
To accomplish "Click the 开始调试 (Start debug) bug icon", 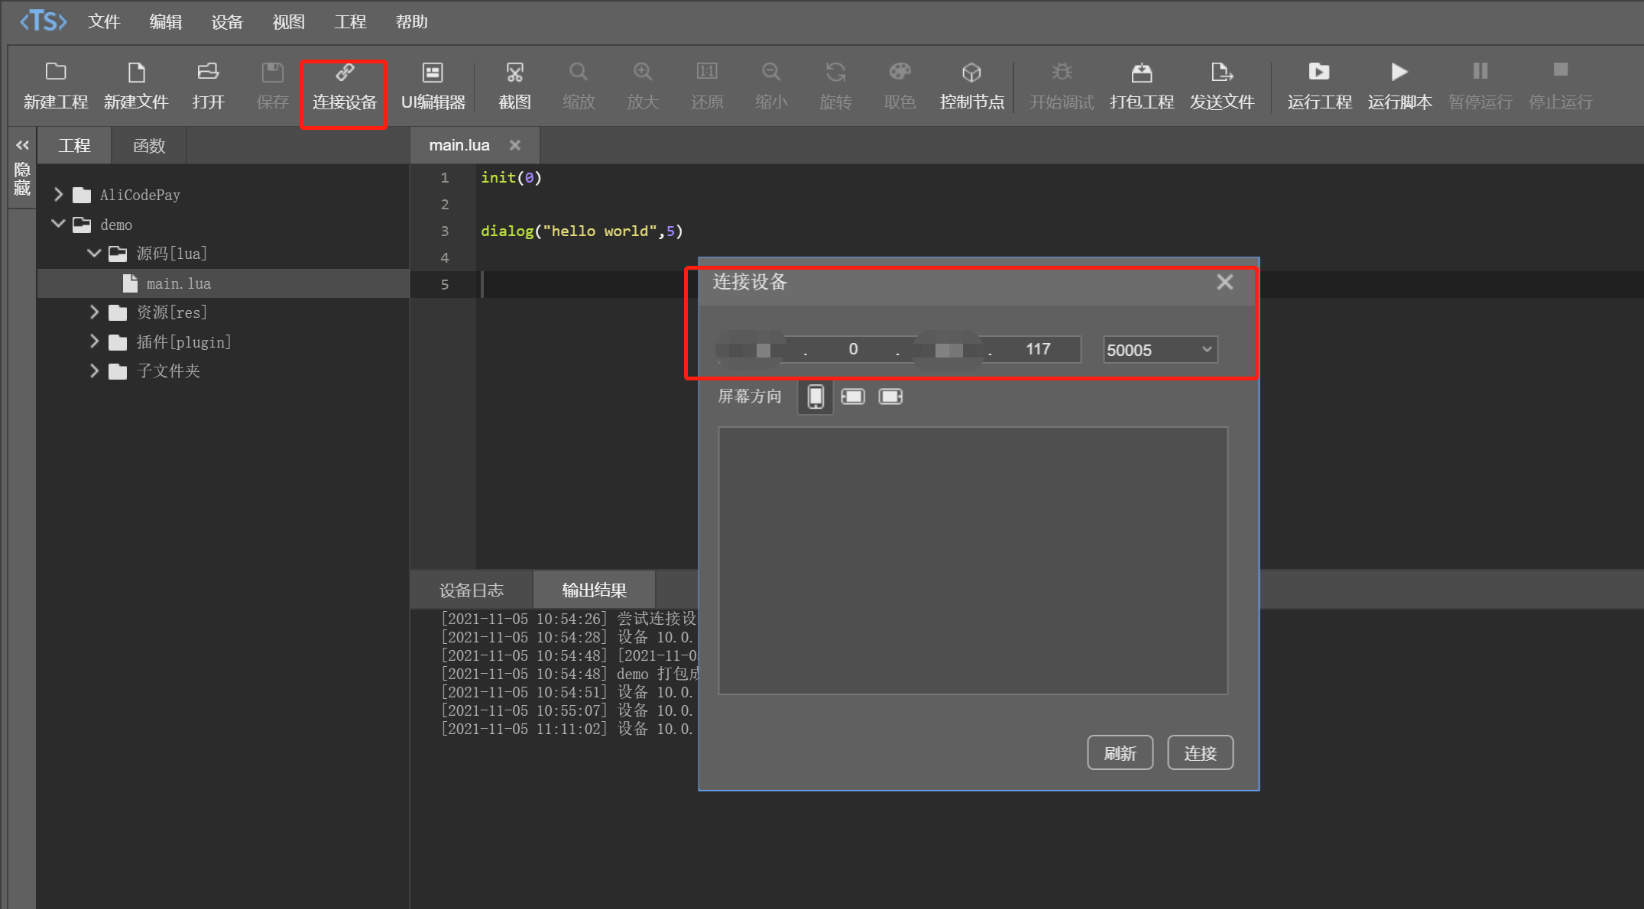I will click(x=1062, y=72).
